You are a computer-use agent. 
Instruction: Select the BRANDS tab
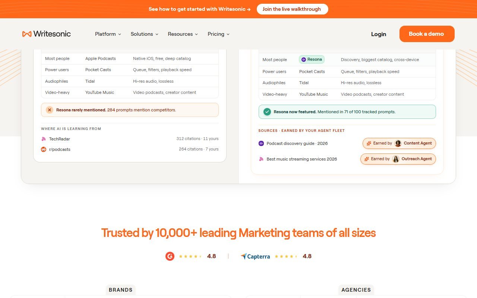coord(121,290)
